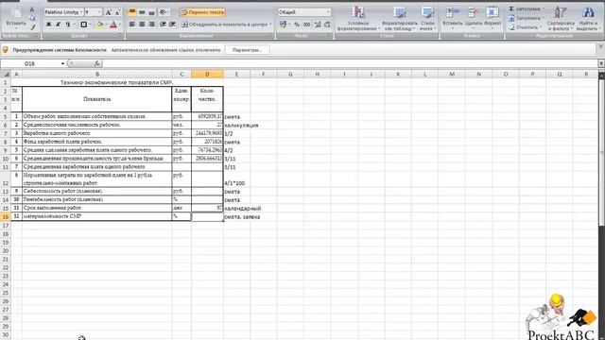This screenshot has width=605, height=340.
Task: Align cell content to the bottom
Action: [x=151, y=12]
